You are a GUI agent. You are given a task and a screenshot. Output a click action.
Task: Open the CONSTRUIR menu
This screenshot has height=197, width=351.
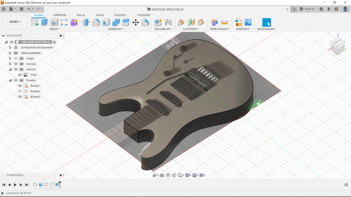click(x=191, y=29)
